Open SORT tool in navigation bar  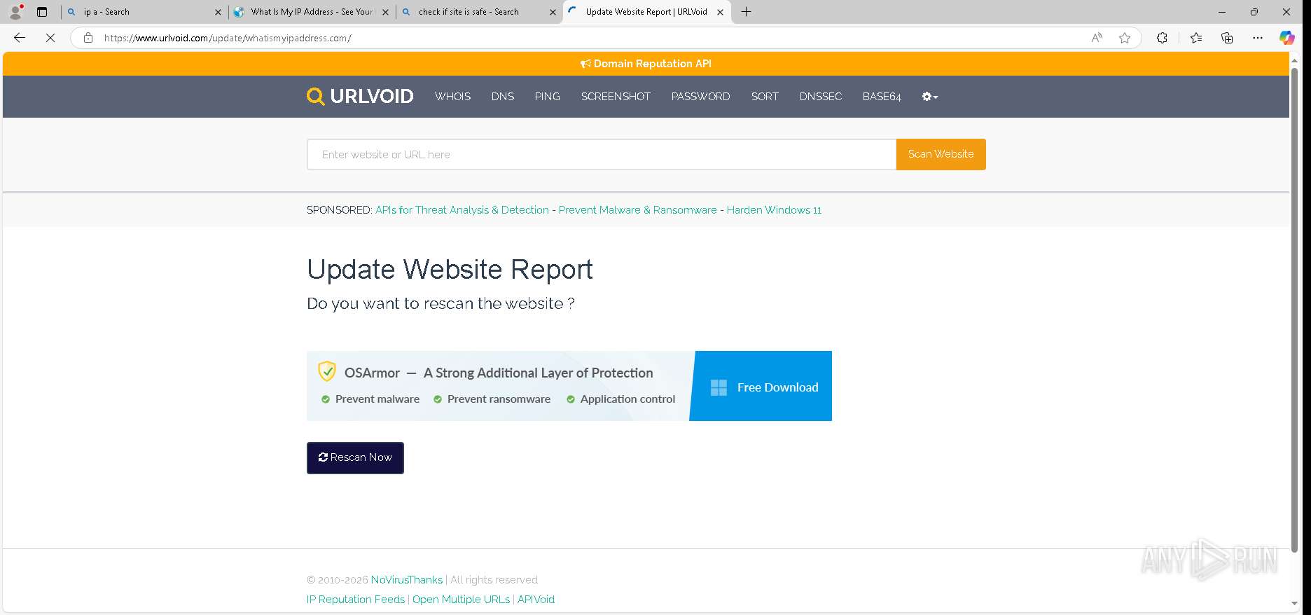click(x=765, y=97)
